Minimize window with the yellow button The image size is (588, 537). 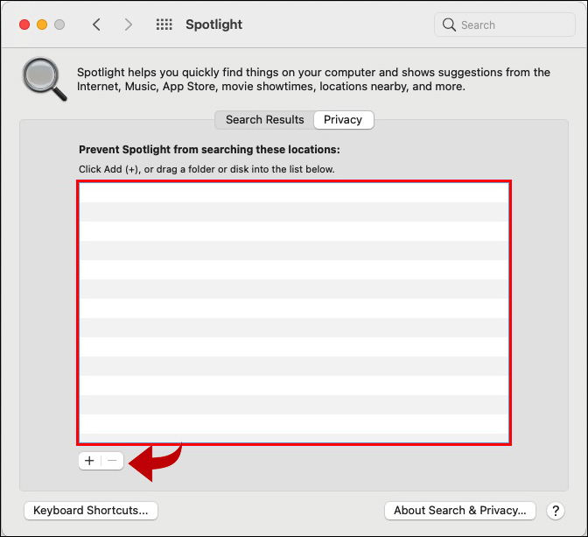[x=42, y=25]
